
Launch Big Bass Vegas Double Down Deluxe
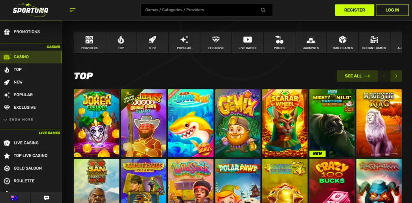click(x=144, y=123)
